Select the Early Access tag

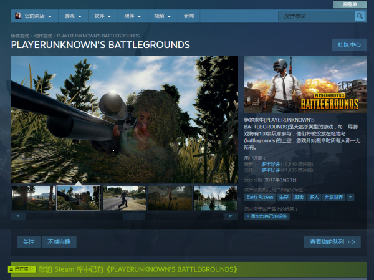(260, 197)
